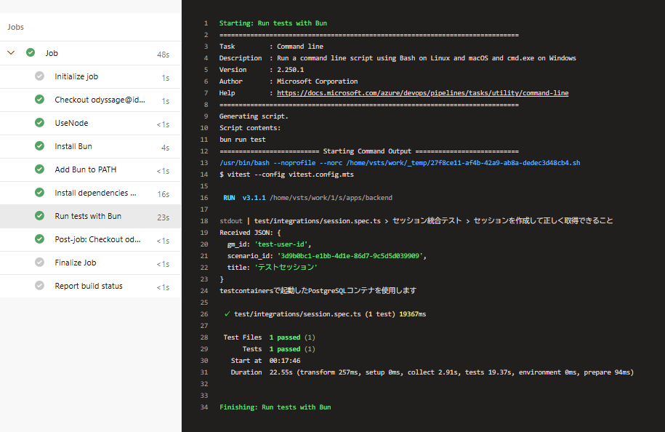Click the green check icon for Install dependencies

coord(39,193)
